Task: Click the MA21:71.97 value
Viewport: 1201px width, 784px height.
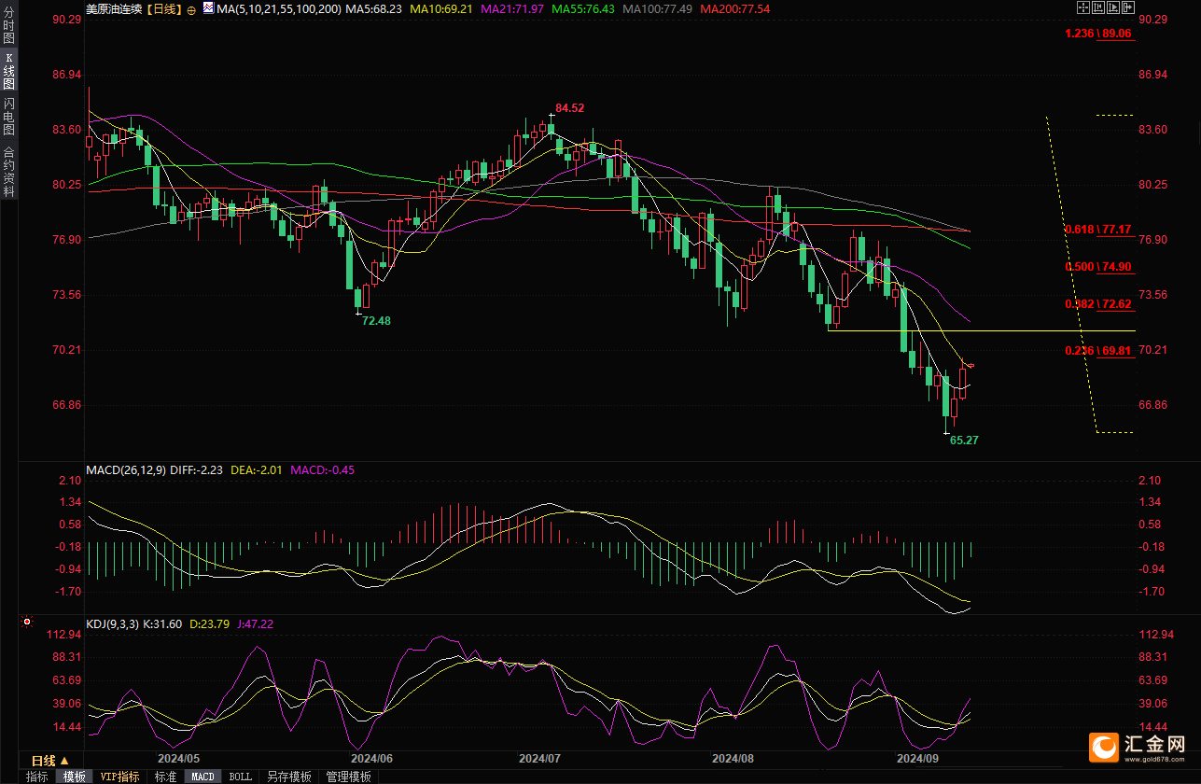Action: click(x=512, y=8)
